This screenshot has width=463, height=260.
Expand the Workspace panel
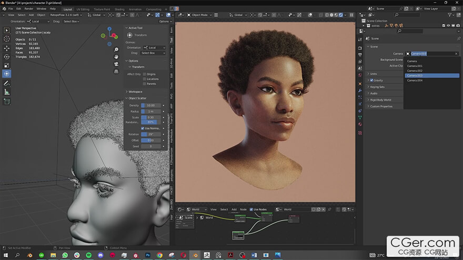(136, 92)
